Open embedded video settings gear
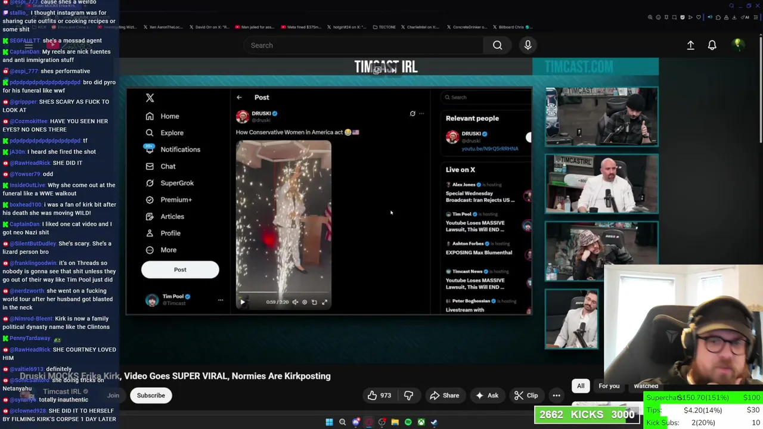Viewport: 763px width, 429px height. point(305,302)
